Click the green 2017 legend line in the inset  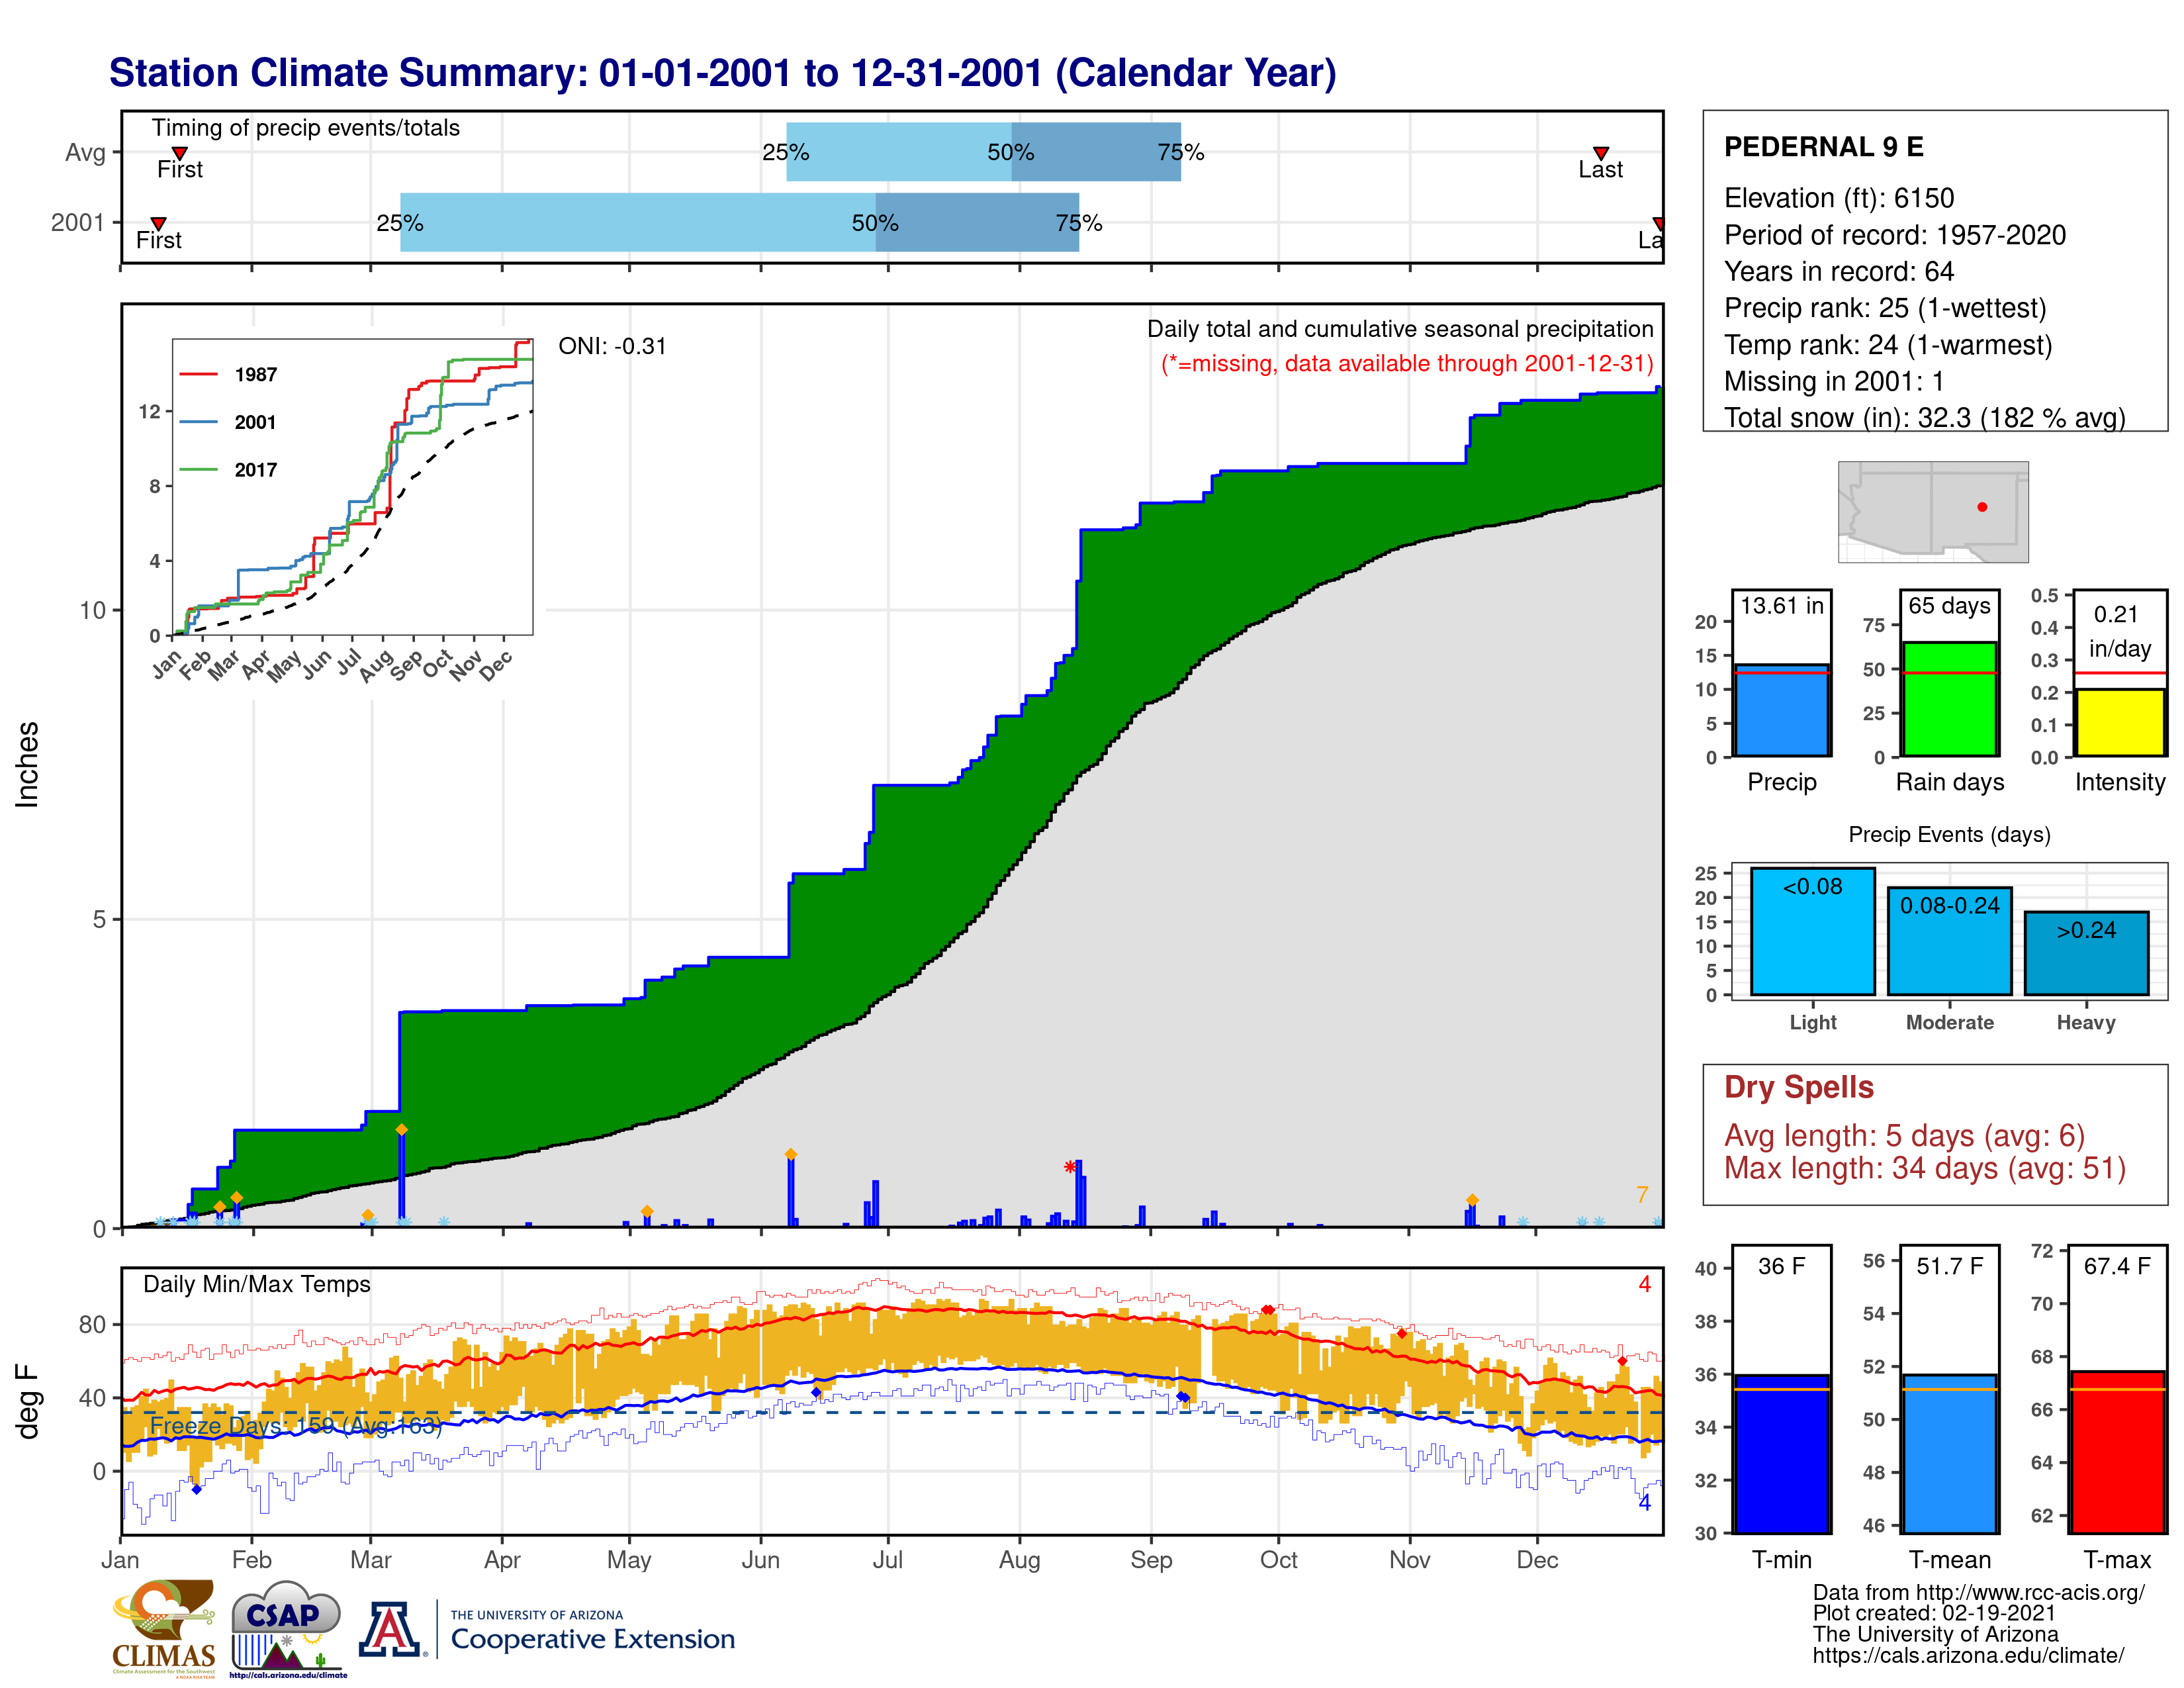[x=198, y=469]
